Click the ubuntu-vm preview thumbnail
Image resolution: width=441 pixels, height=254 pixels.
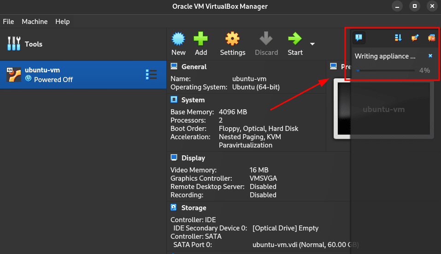pos(383,109)
